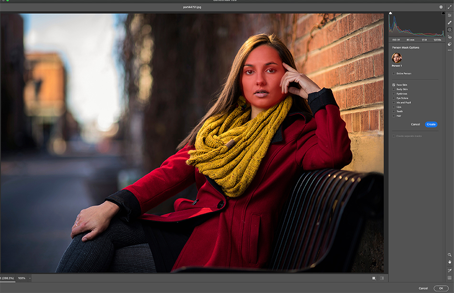Select the Masking tool
This screenshot has height=293, width=454.
tap(449, 30)
